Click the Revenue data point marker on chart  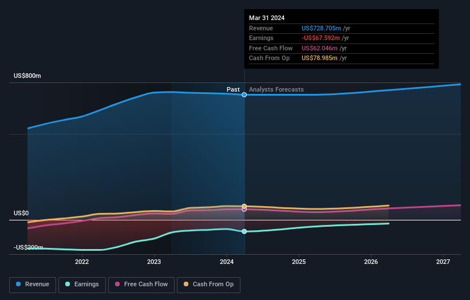coord(244,94)
